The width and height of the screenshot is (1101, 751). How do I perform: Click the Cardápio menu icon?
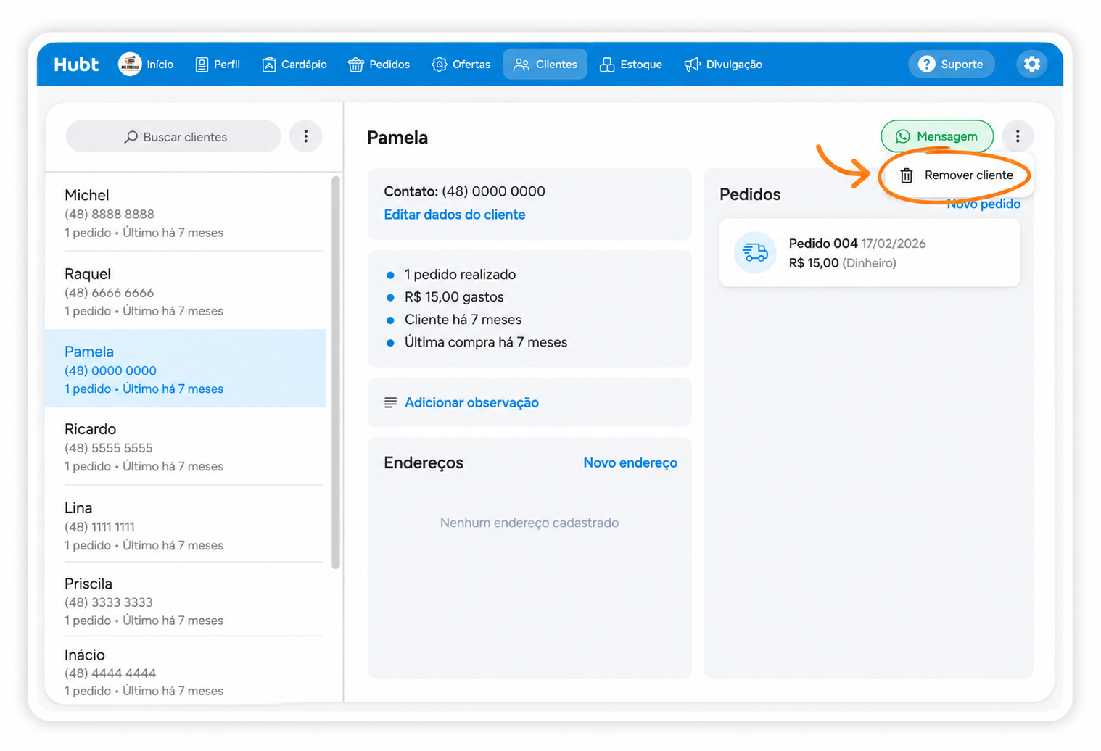(268, 65)
